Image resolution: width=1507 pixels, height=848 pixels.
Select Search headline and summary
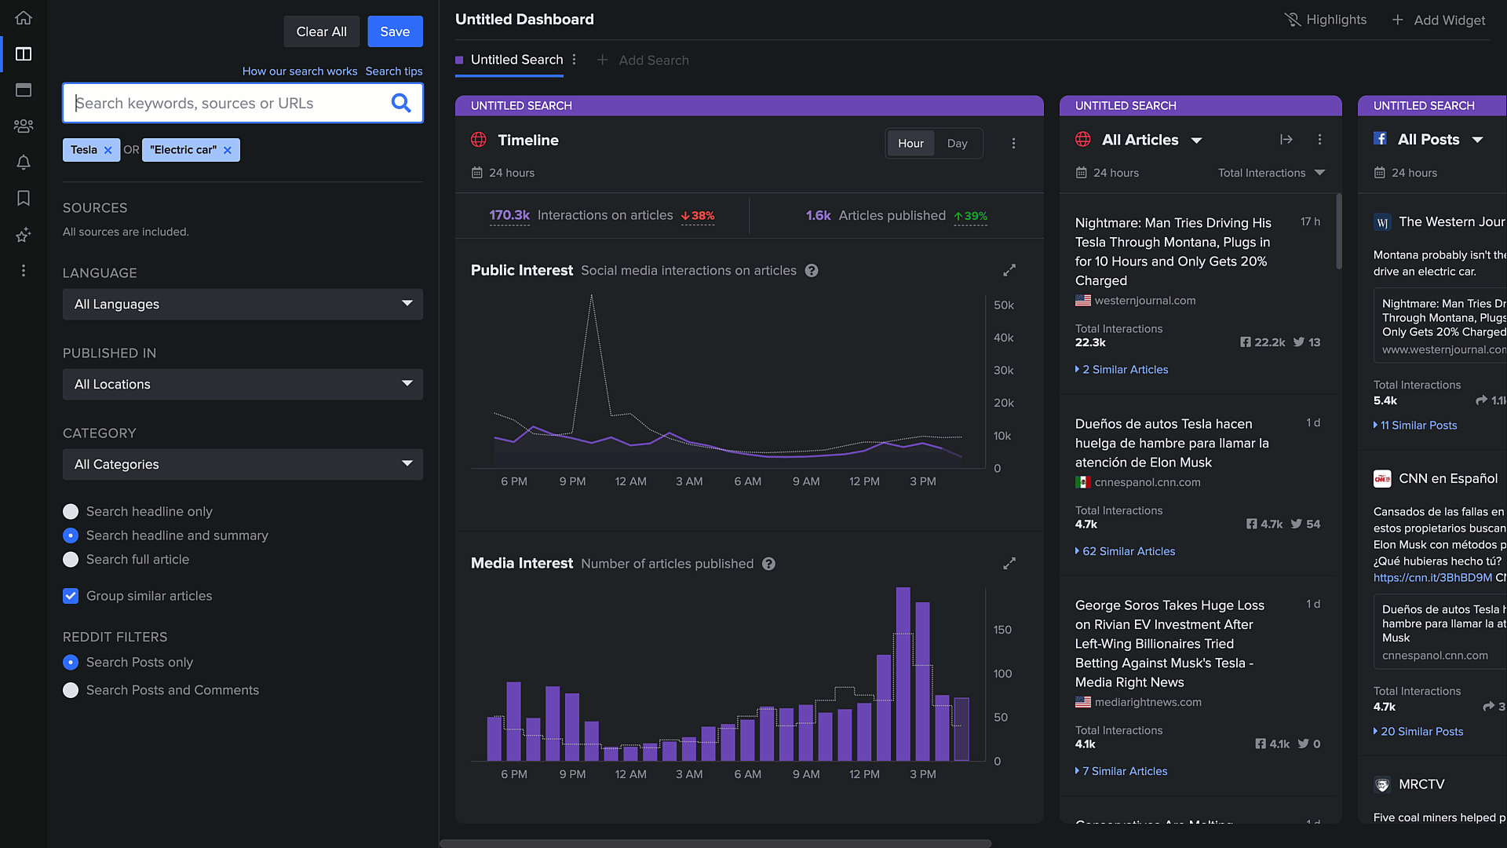click(71, 535)
